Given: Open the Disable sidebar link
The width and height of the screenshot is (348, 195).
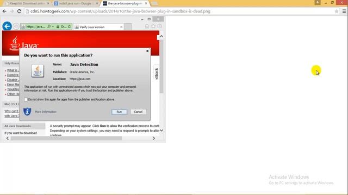Looking at the screenshot, I should tap(13, 80).
